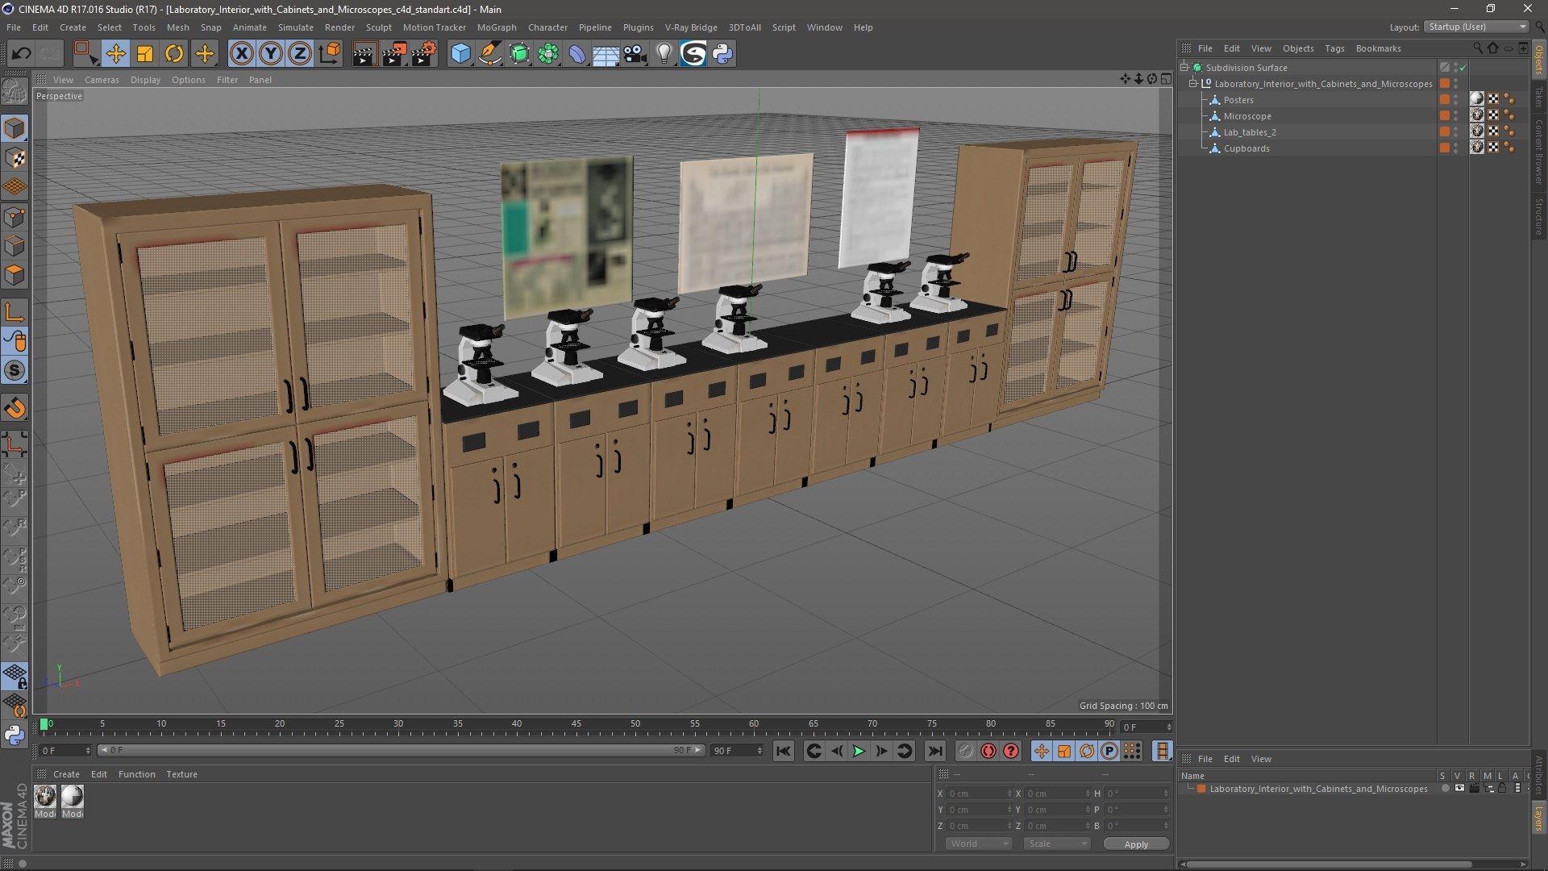1548x871 pixels.
Task: Click Record Active Objects button
Action: pyautogui.click(x=966, y=751)
